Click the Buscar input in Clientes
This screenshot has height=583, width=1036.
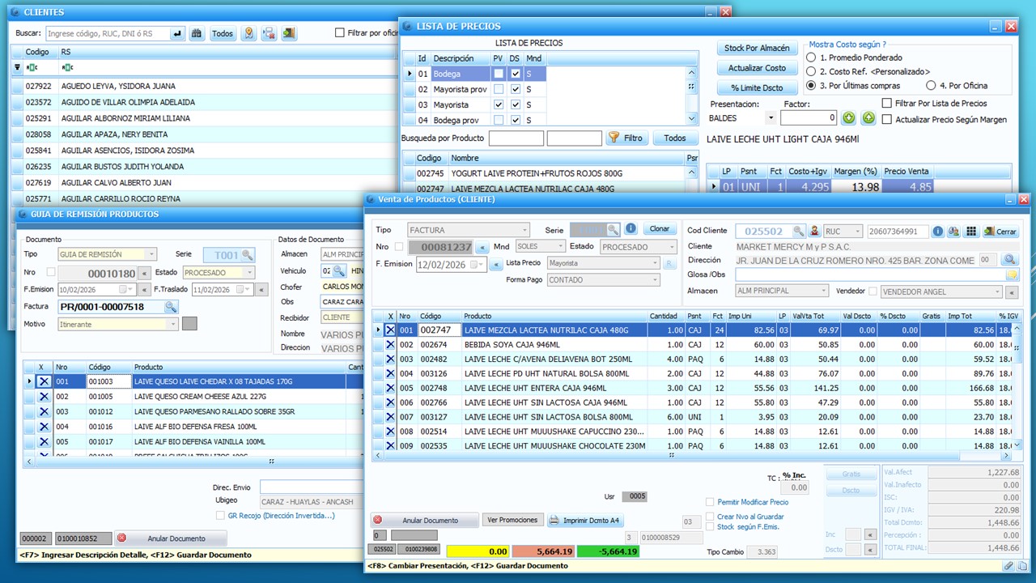[108, 33]
